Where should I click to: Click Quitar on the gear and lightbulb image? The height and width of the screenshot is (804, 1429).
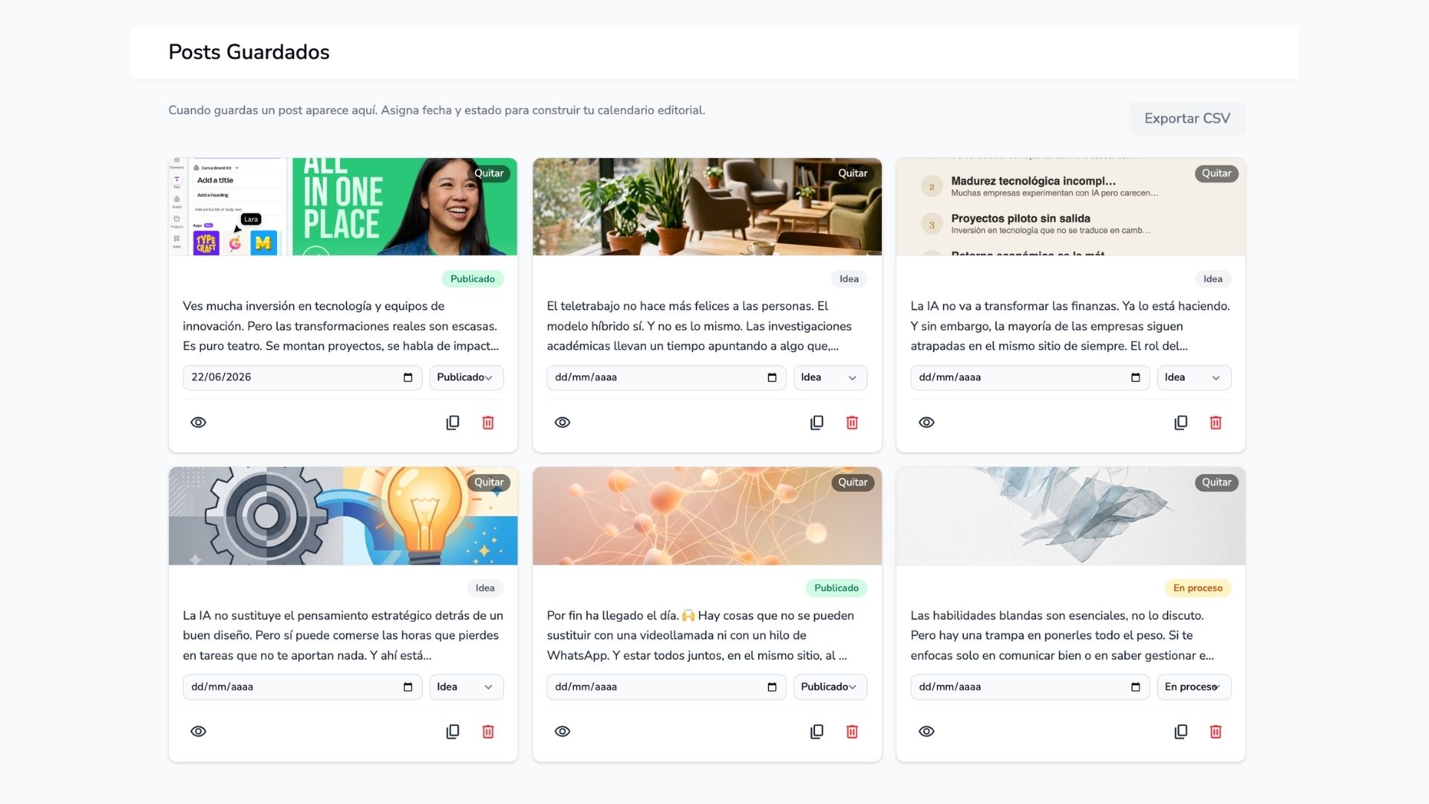click(489, 482)
